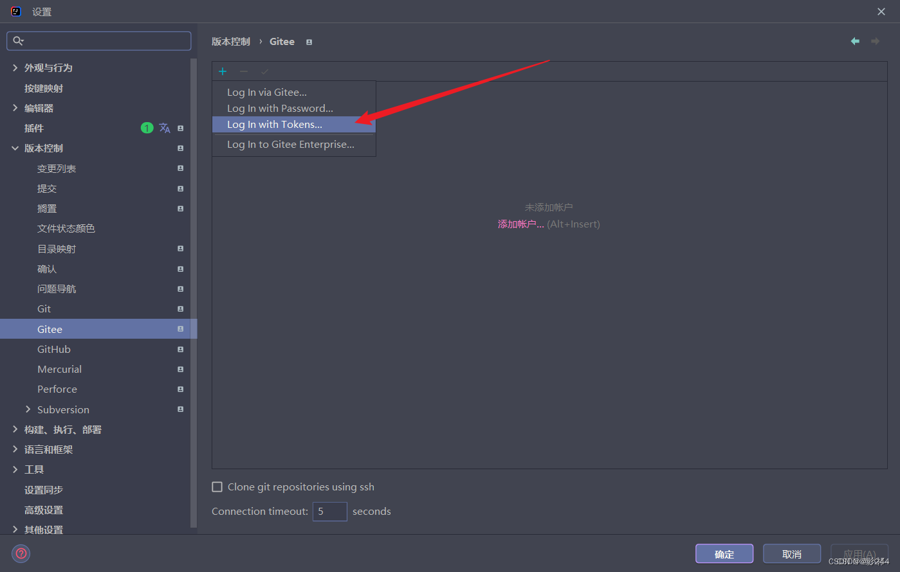The width and height of the screenshot is (900, 572).
Task: Click project icon on Perforce row
Action: pyautogui.click(x=180, y=389)
